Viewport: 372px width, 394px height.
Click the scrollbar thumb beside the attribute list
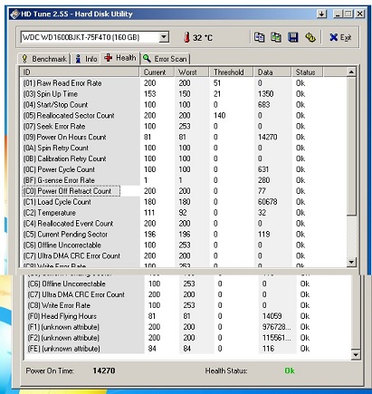point(351,147)
